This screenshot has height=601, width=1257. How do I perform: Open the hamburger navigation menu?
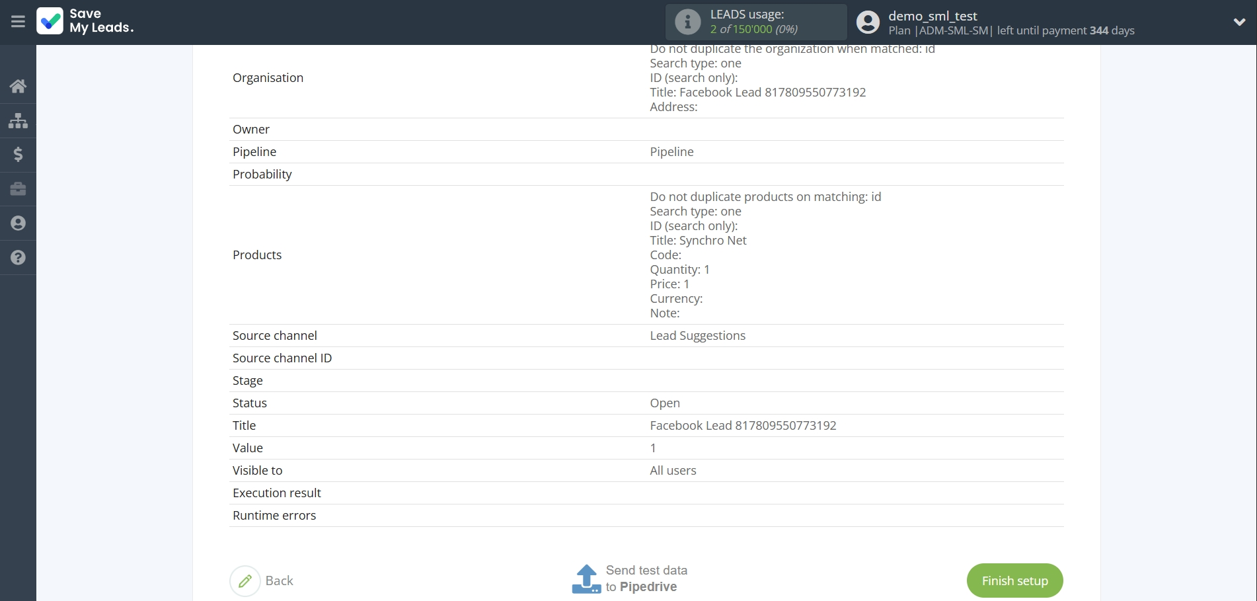[x=18, y=22]
